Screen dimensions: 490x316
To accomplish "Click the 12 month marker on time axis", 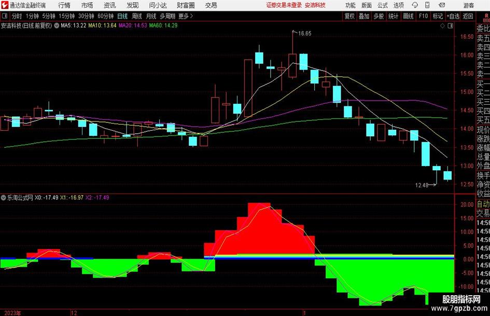I will (74, 313).
